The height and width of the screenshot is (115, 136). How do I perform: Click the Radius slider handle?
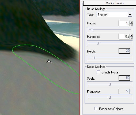(x=92, y=30)
